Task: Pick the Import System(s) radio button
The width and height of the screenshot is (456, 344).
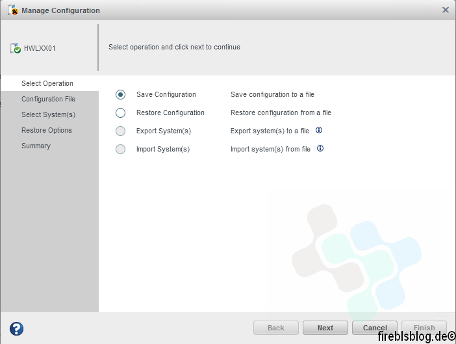Action: (x=120, y=150)
